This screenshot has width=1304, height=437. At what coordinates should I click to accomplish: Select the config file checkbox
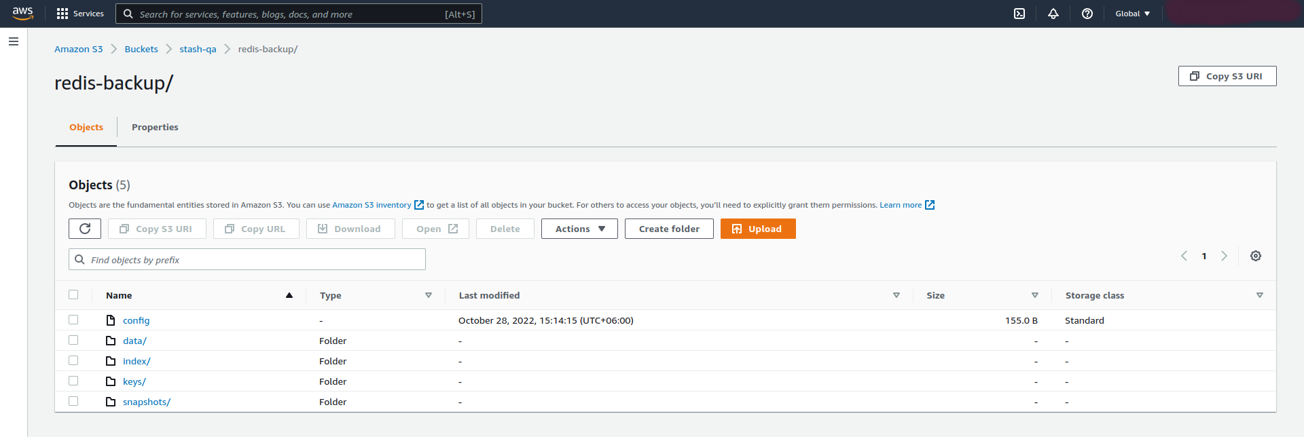click(x=73, y=320)
